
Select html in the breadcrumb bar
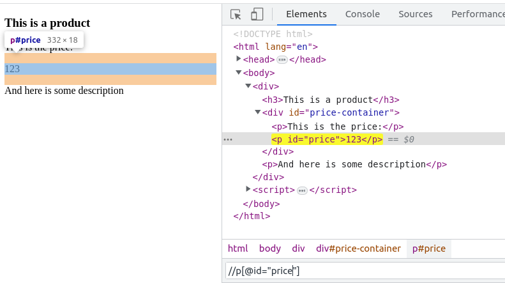tap(237, 249)
